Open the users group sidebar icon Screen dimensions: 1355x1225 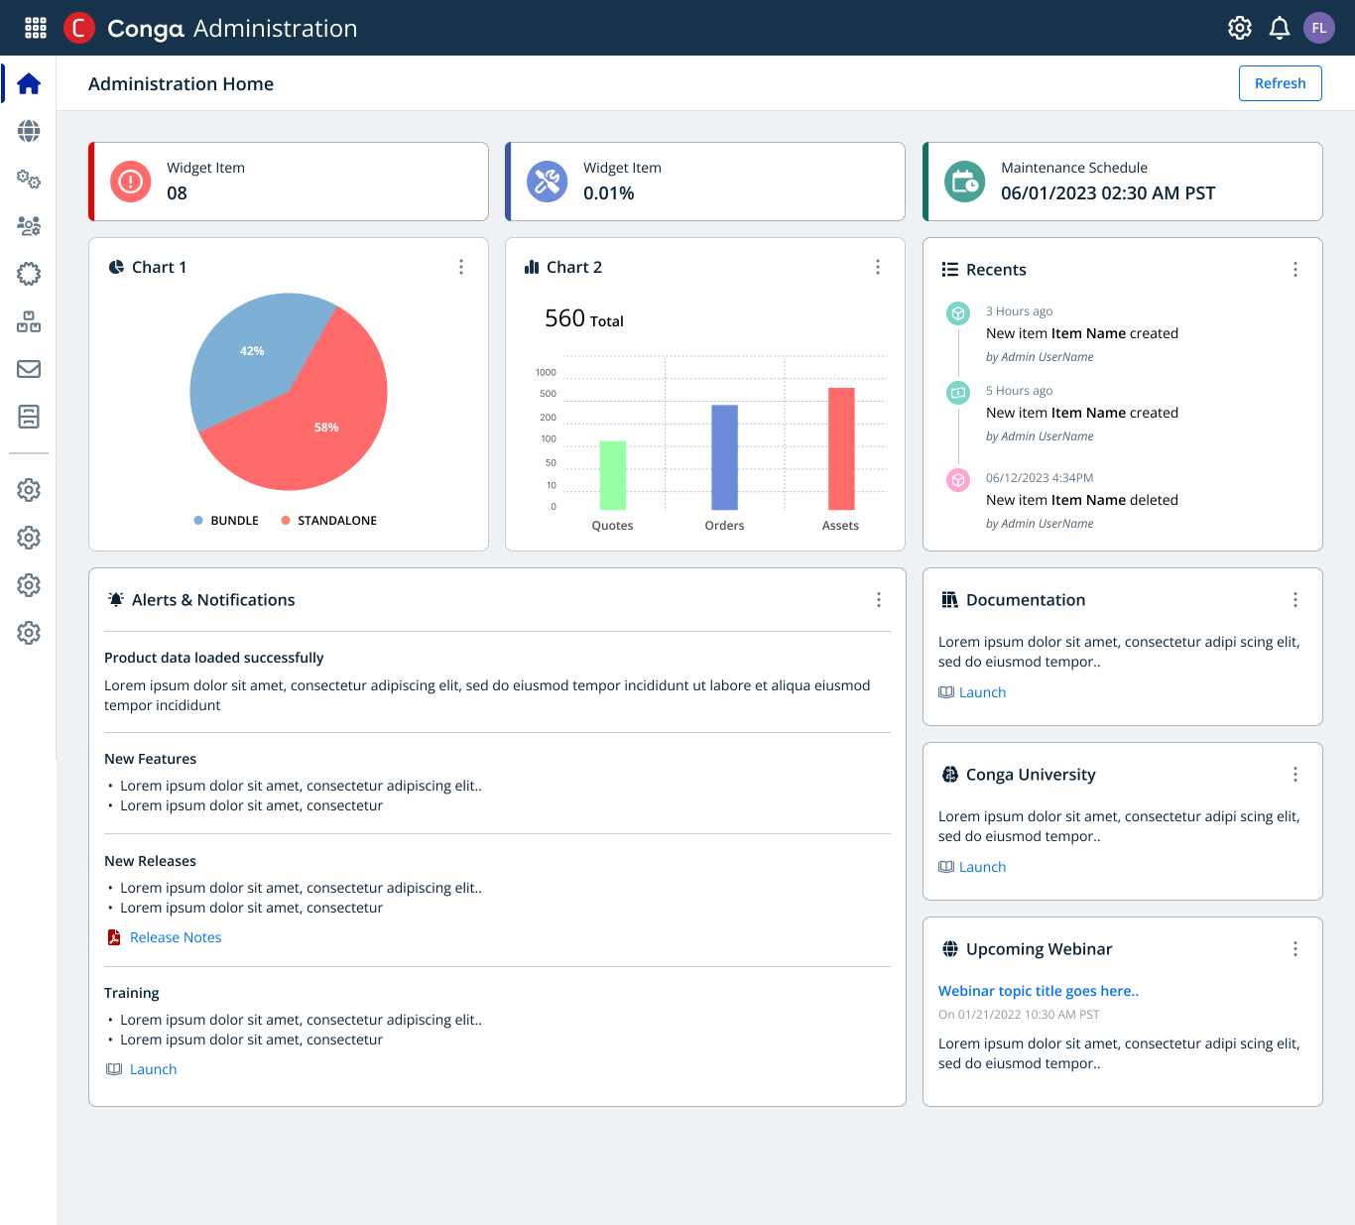pos(29,226)
